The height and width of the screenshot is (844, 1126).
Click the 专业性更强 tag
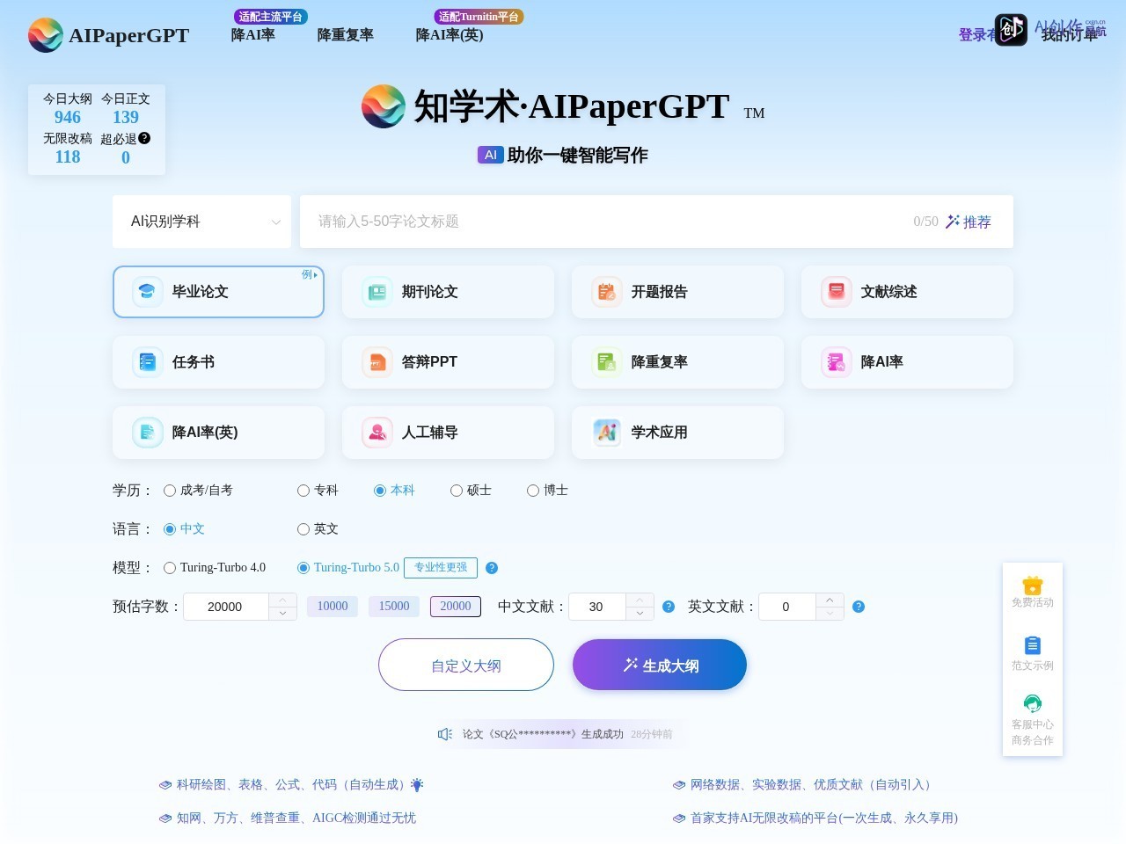tap(441, 568)
